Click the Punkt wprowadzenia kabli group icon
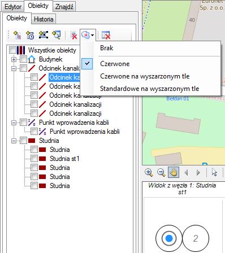 [32, 123]
